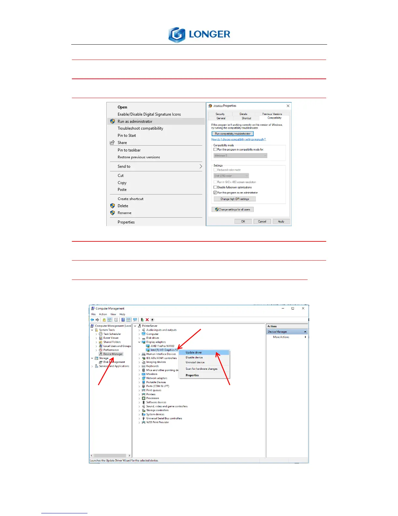The image size is (398, 516).
Task: Click the Printers device icon
Action: point(143,394)
